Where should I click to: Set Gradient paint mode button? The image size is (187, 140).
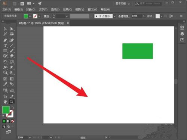coord(8,121)
